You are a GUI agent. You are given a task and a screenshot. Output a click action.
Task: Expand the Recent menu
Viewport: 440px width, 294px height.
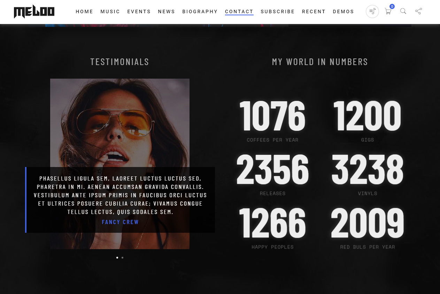[x=314, y=11]
